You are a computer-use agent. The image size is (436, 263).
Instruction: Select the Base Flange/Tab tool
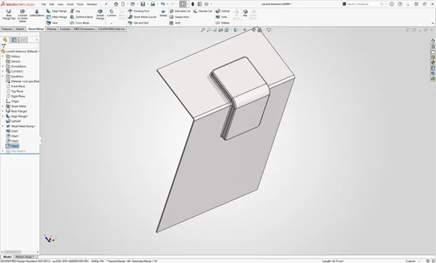click(x=9, y=14)
